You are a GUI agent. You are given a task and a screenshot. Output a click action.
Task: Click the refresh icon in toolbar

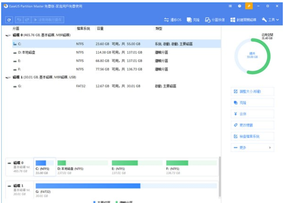[9, 20]
